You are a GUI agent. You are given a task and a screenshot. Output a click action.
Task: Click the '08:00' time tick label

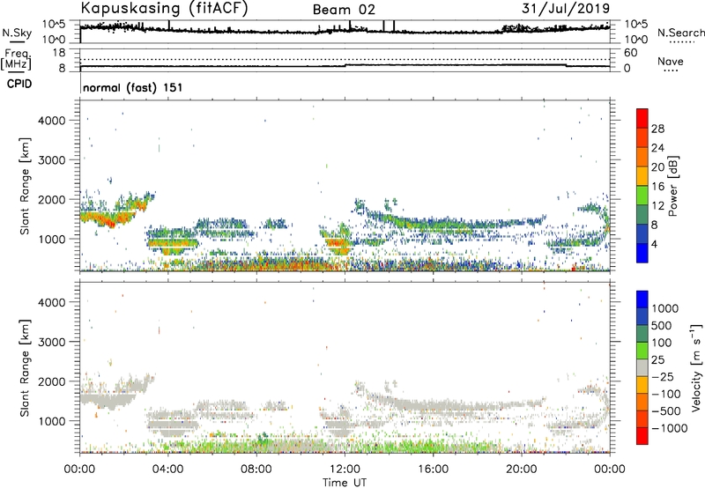(x=256, y=470)
